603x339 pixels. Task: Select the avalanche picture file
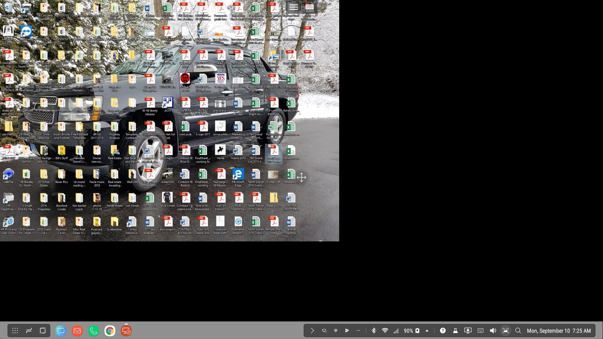[x=168, y=176]
